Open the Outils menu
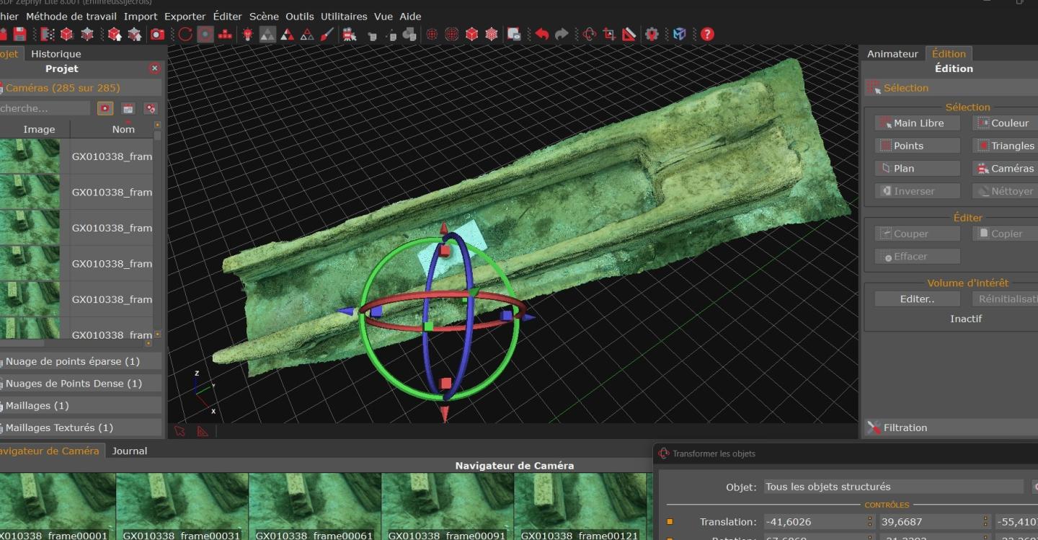This screenshot has width=1038, height=540. point(300,16)
